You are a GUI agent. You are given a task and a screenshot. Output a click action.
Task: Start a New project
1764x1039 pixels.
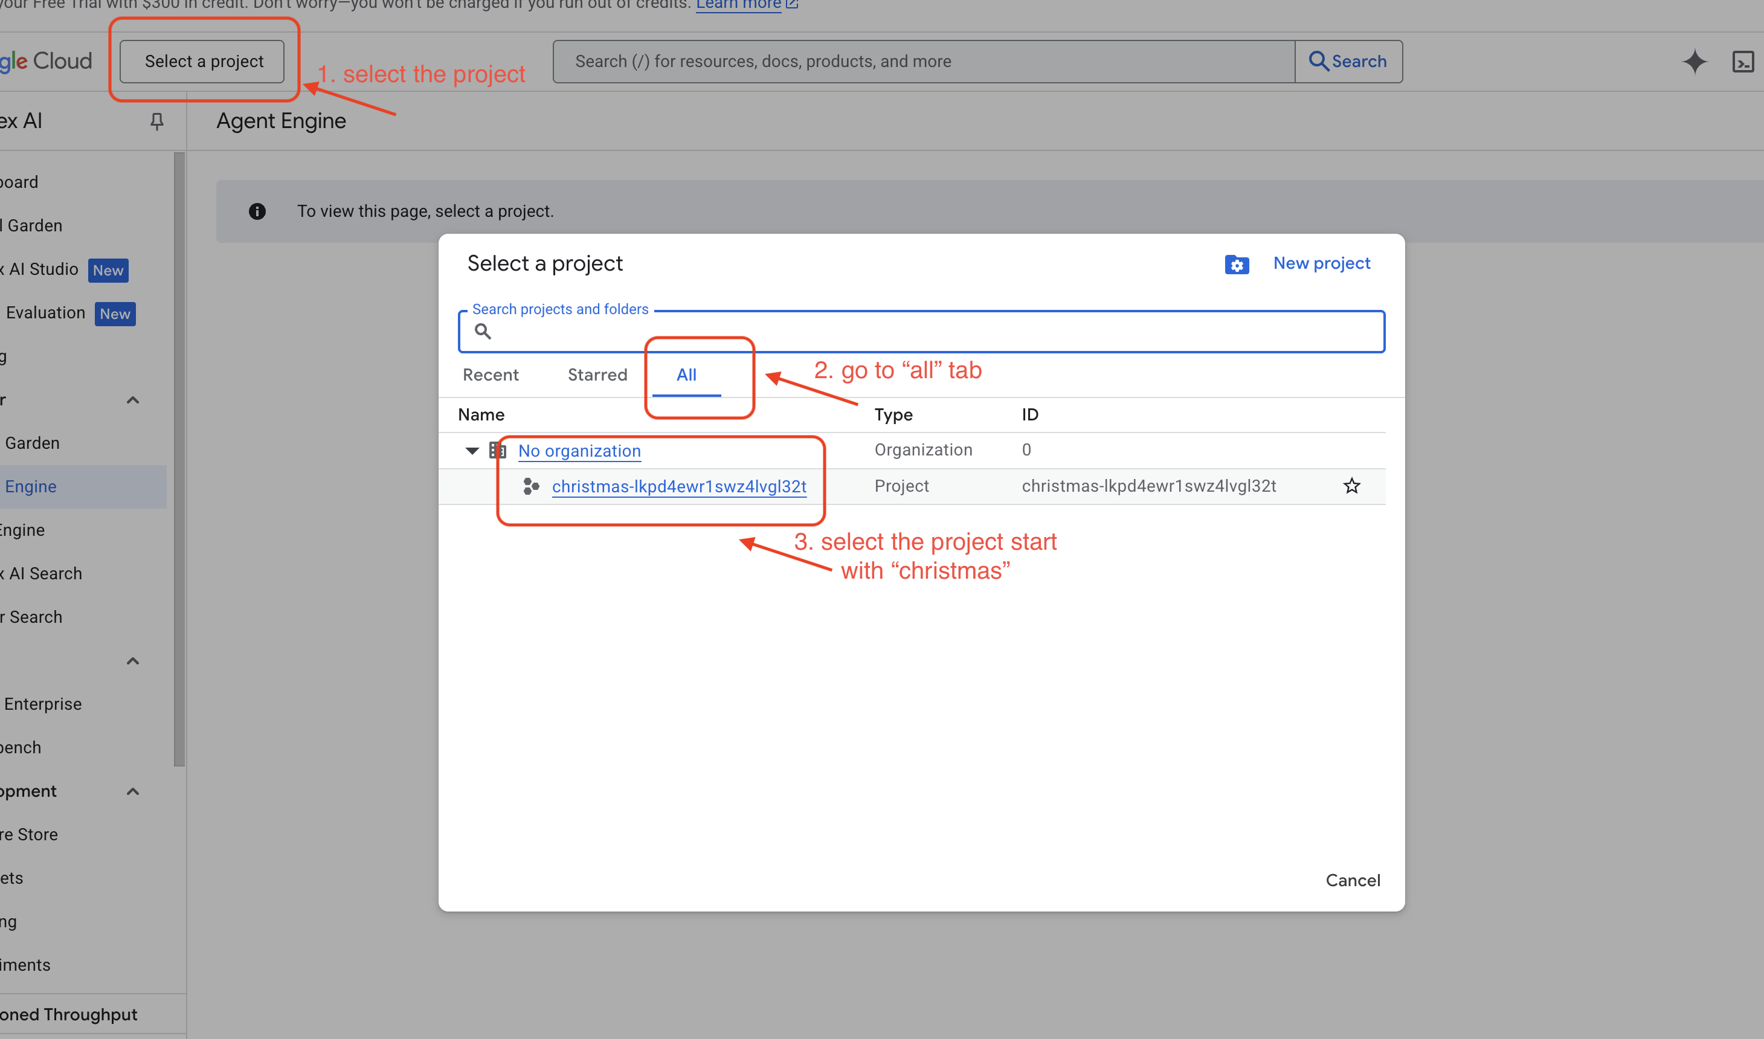point(1322,263)
